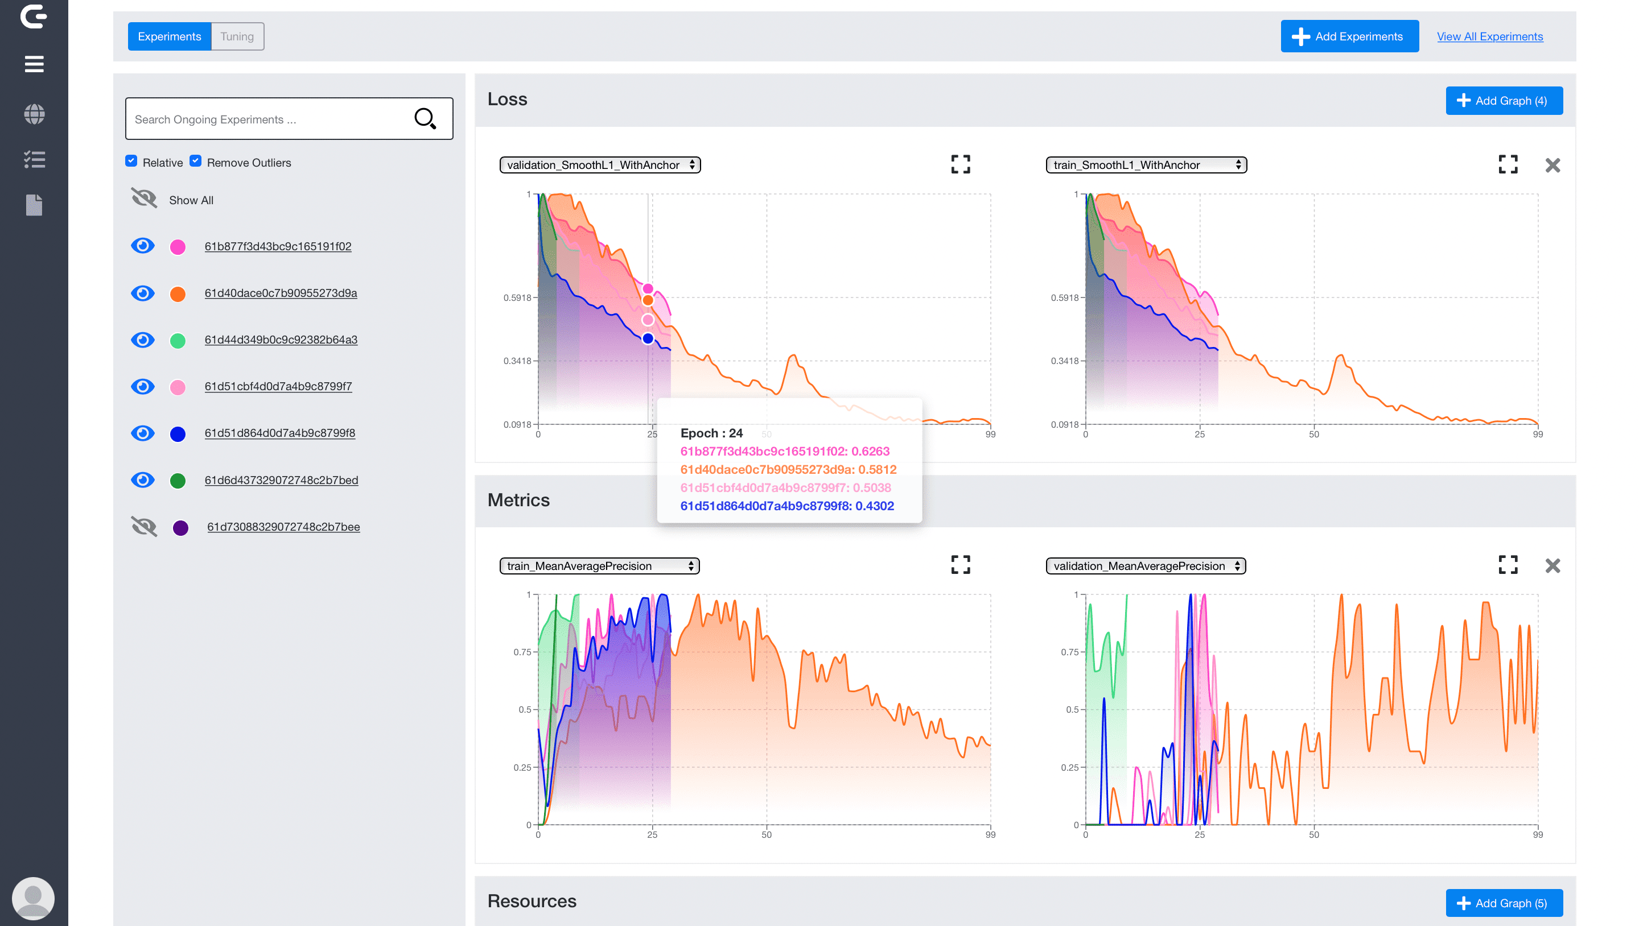The height and width of the screenshot is (926, 1639).
Task: Show hidden experiment 61d73088329072748c2b7bee
Action: [144, 527]
